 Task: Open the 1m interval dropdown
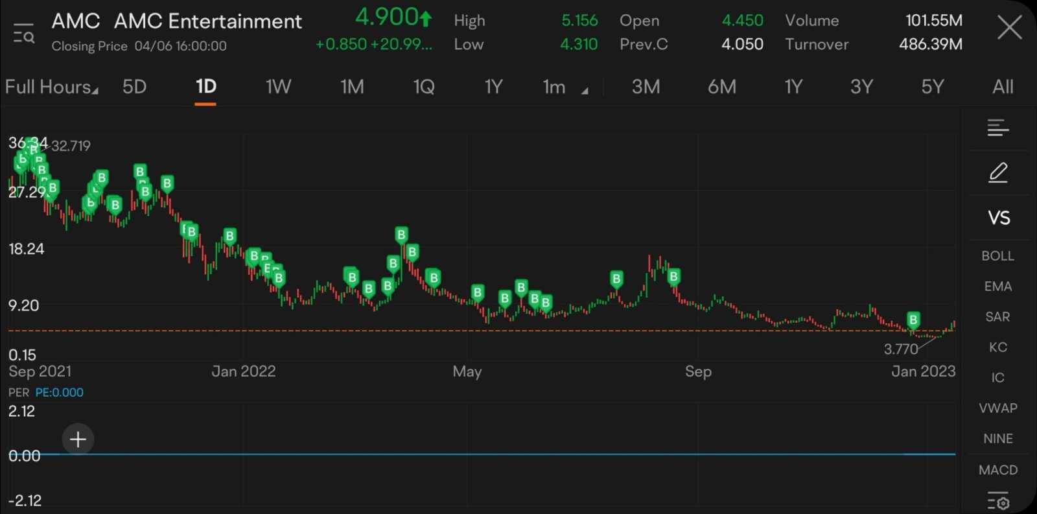(x=565, y=87)
